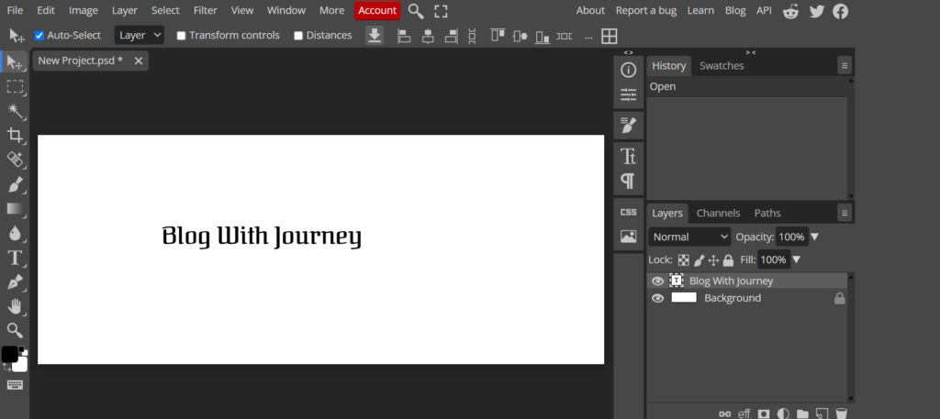Switch to the Swatches tab
The width and height of the screenshot is (940, 419).
(722, 66)
